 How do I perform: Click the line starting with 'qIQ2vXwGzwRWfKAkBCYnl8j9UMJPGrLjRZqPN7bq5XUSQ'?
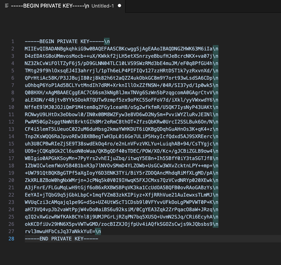[121, 217]
